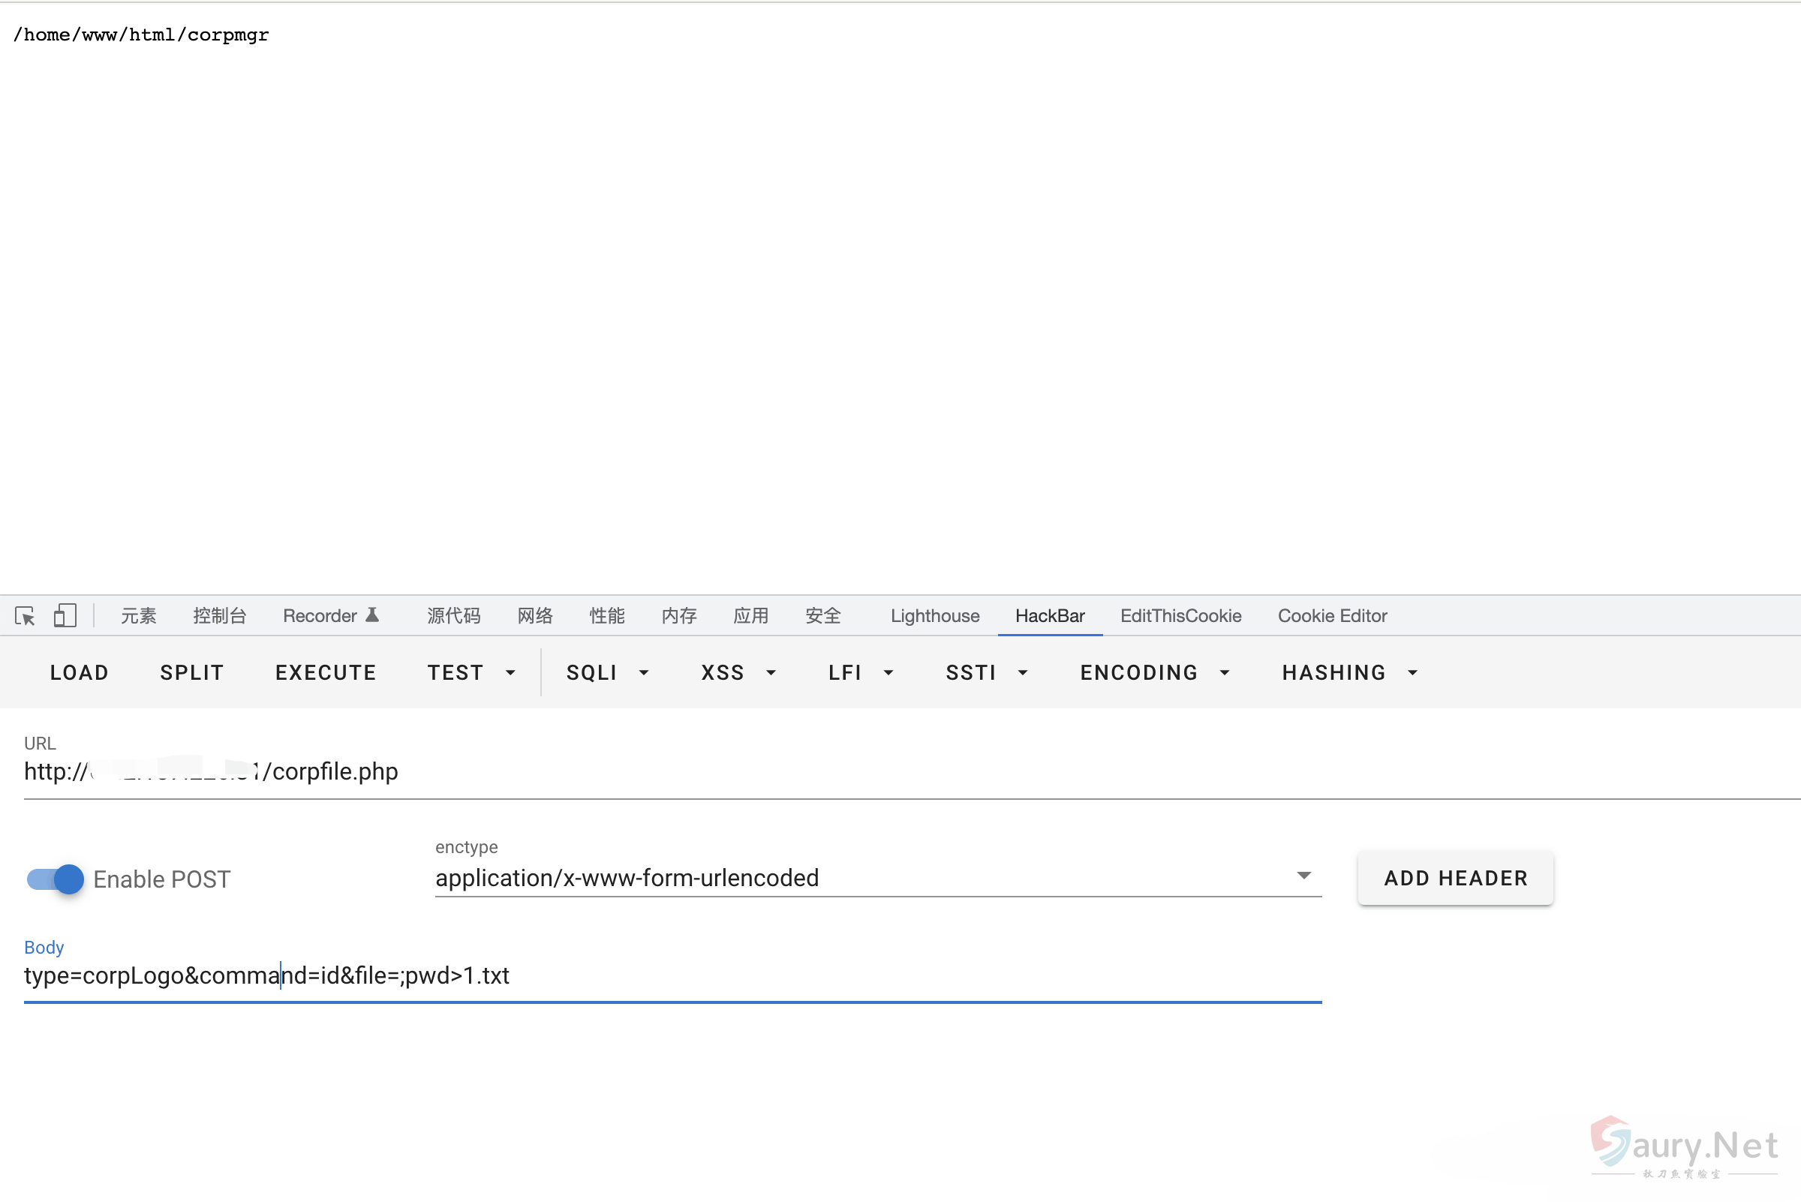
Task: Open the ENCODING dropdown menu
Action: tap(1154, 672)
